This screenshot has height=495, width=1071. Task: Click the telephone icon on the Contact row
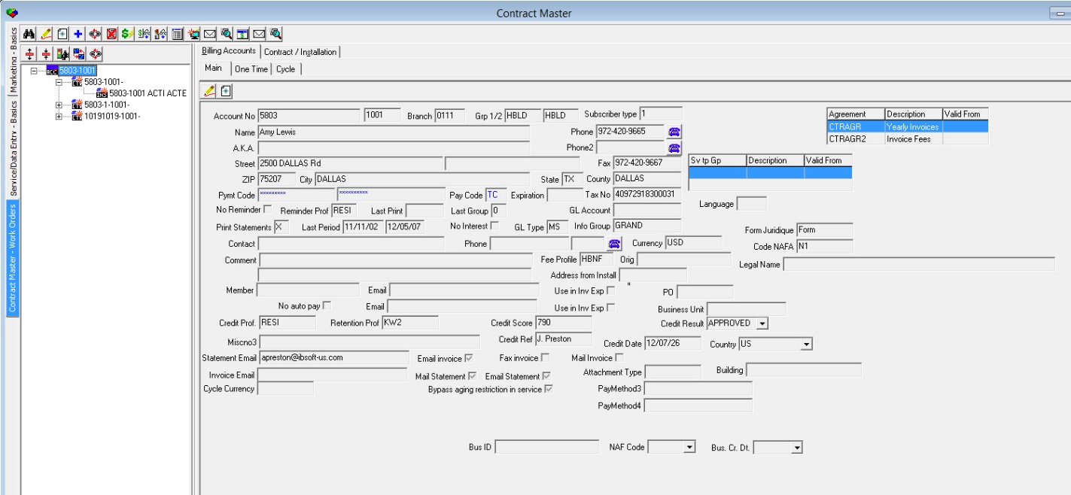tap(614, 243)
